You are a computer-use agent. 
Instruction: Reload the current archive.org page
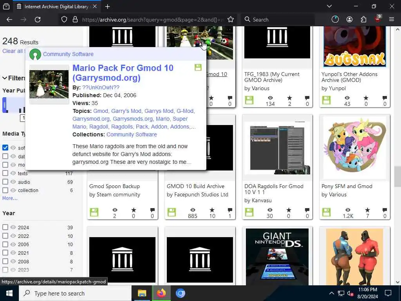click(38, 20)
